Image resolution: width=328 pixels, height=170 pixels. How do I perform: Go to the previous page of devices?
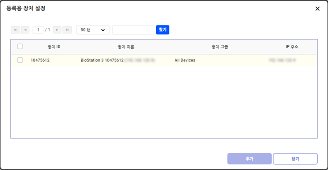click(x=25, y=30)
